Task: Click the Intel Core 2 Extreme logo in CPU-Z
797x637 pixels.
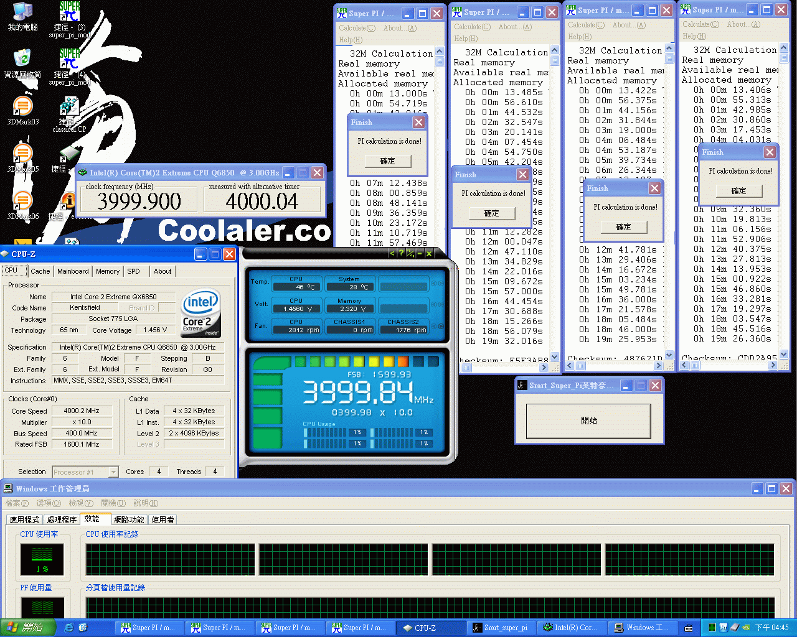Action: 200,312
